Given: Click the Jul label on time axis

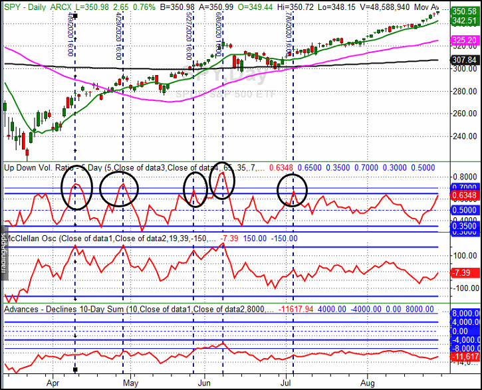Looking at the screenshot, I should tap(286, 383).
